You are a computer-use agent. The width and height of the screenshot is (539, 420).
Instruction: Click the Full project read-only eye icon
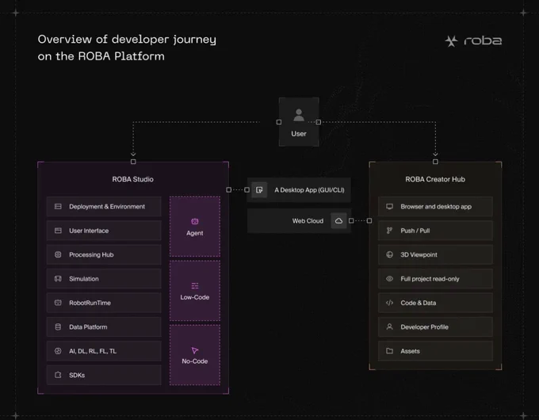(389, 278)
